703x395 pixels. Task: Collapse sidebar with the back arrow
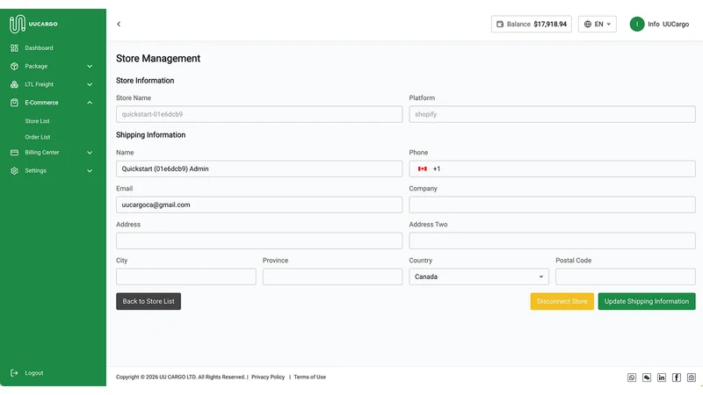(x=119, y=25)
